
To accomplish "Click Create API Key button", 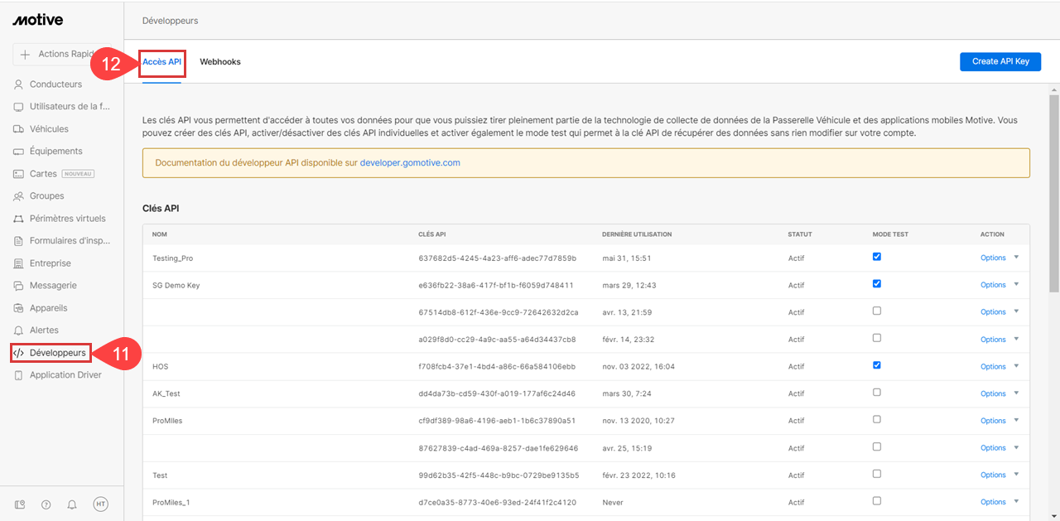I will [1000, 61].
